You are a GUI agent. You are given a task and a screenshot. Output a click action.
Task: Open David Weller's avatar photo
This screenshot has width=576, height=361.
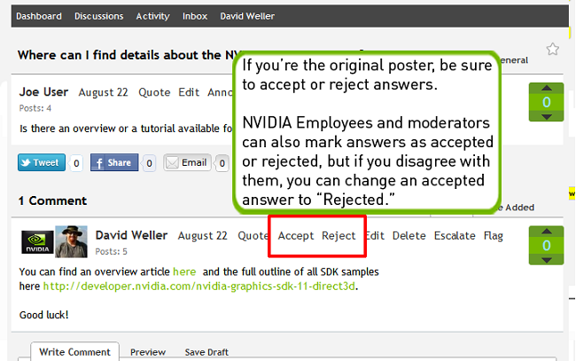(x=71, y=241)
